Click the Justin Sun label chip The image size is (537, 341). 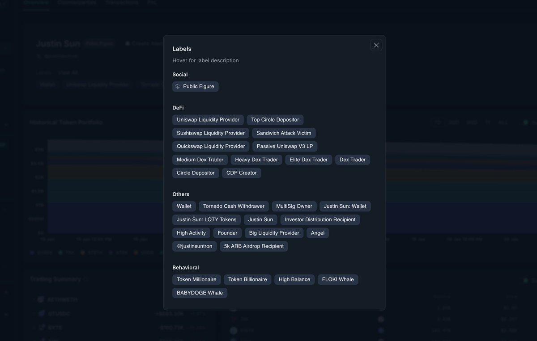(260, 219)
